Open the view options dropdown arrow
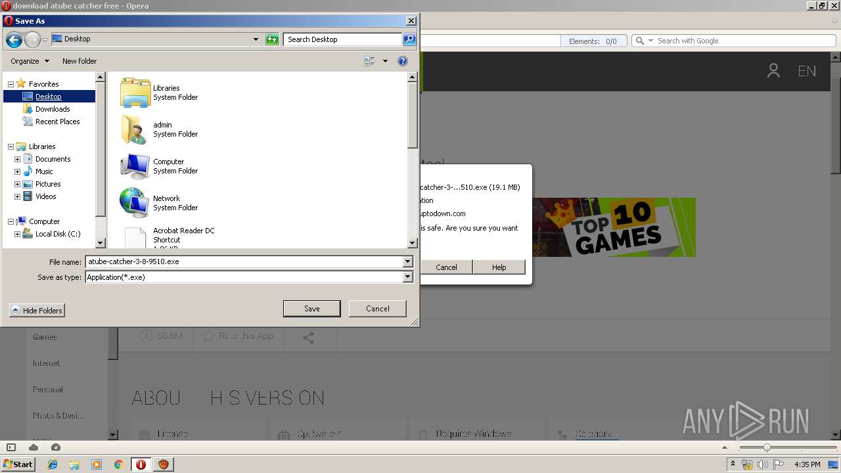The height and width of the screenshot is (473, 841). pos(385,61)
